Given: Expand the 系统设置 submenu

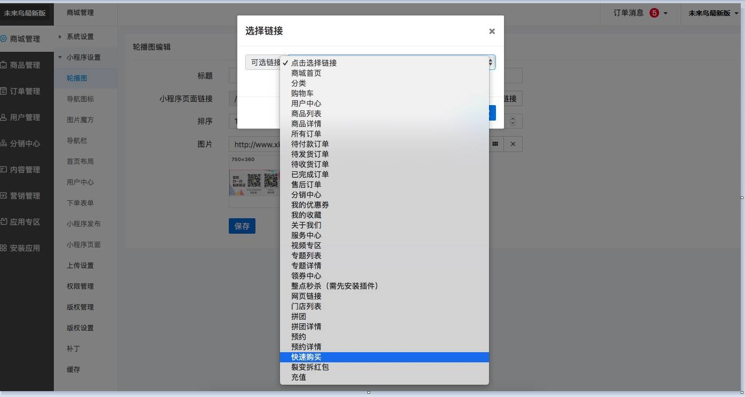Looking at the screenshot, I should [x=79, y=37].
